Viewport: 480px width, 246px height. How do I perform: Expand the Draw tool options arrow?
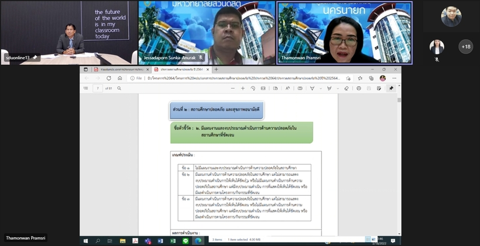(321, 88)
